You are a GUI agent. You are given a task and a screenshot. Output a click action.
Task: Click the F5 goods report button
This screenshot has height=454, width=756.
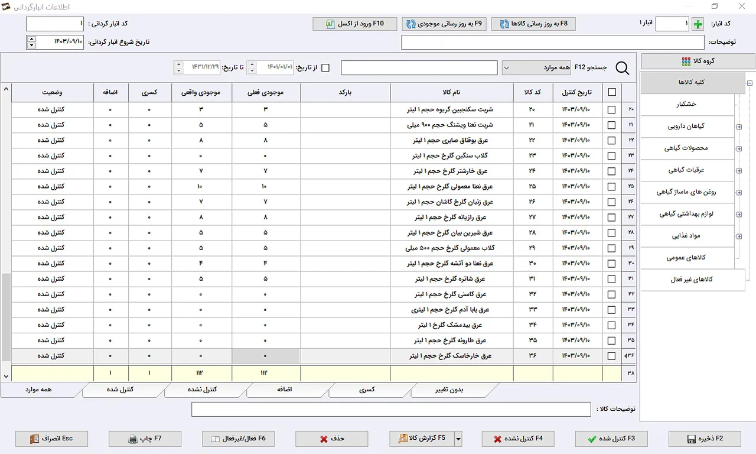point(422,439)
